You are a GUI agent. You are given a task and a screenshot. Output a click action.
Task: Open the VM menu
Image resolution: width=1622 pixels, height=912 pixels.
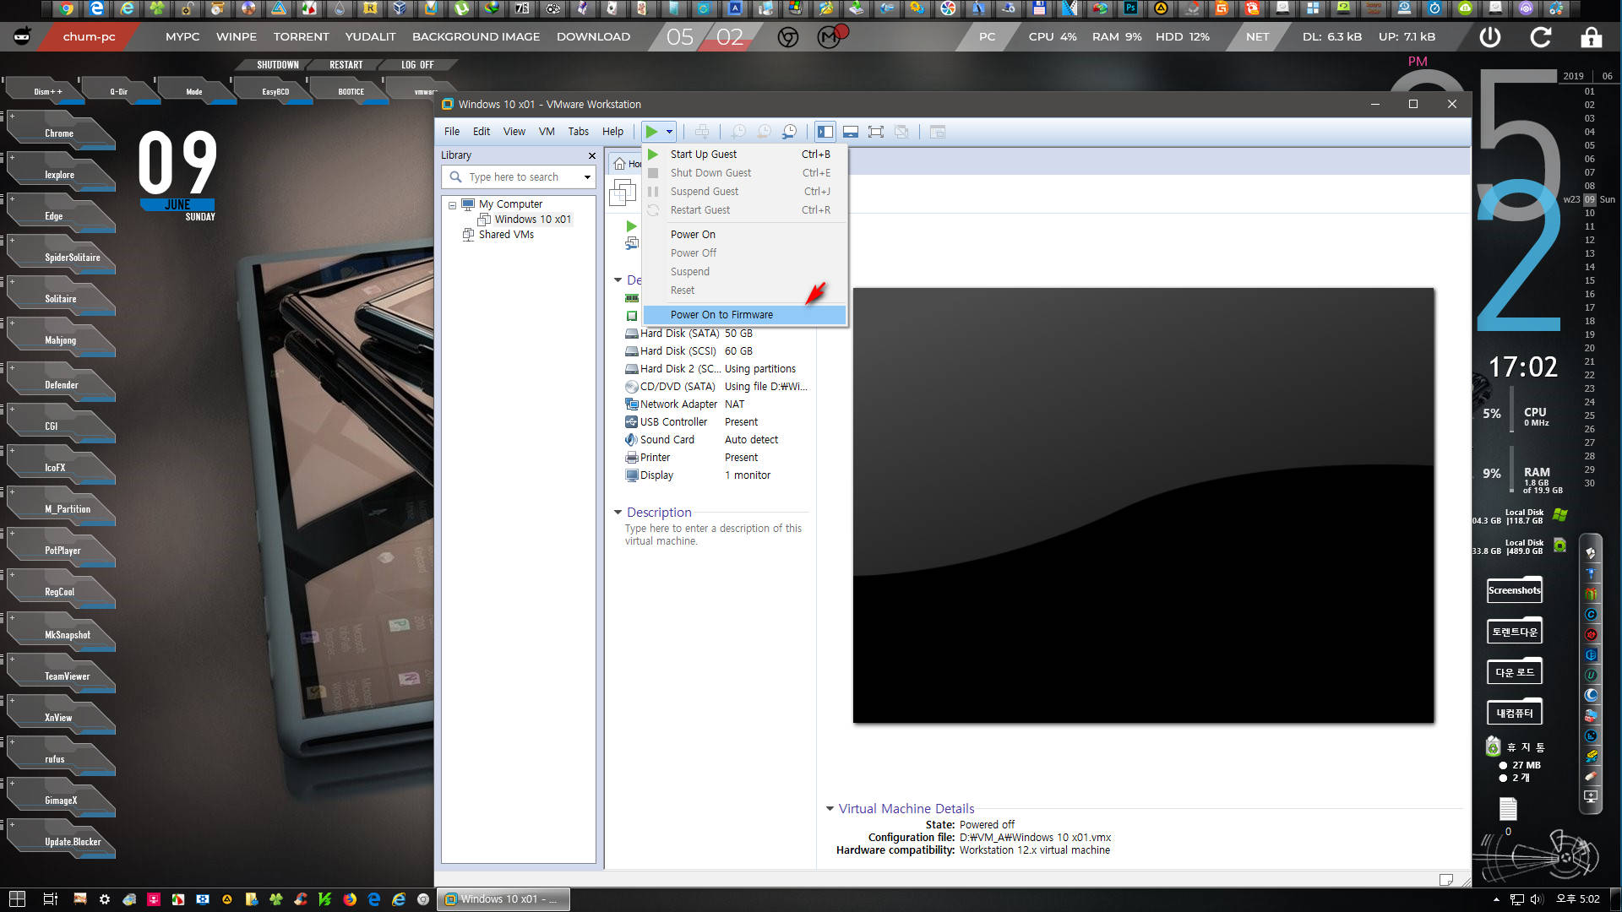(x=547, y=132)
